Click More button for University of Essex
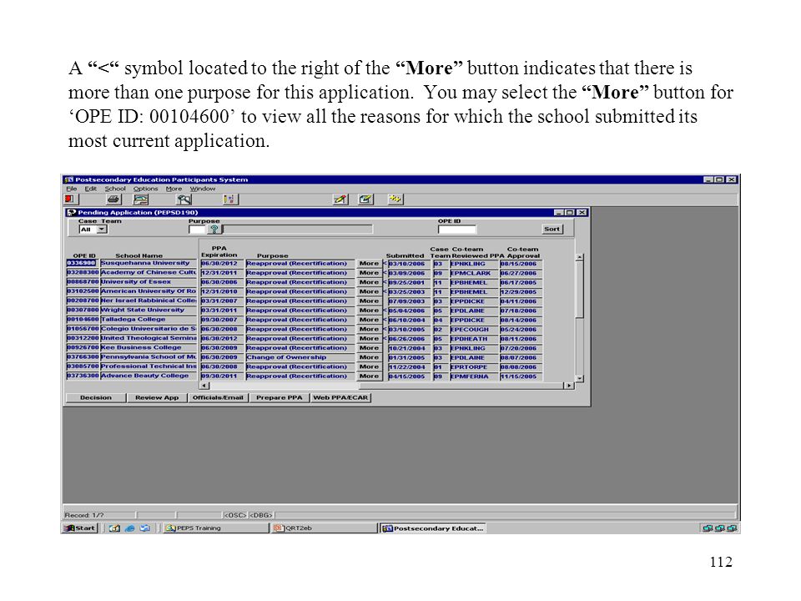The width and height of the screenshot is (801, 601). tap(369, 282)
